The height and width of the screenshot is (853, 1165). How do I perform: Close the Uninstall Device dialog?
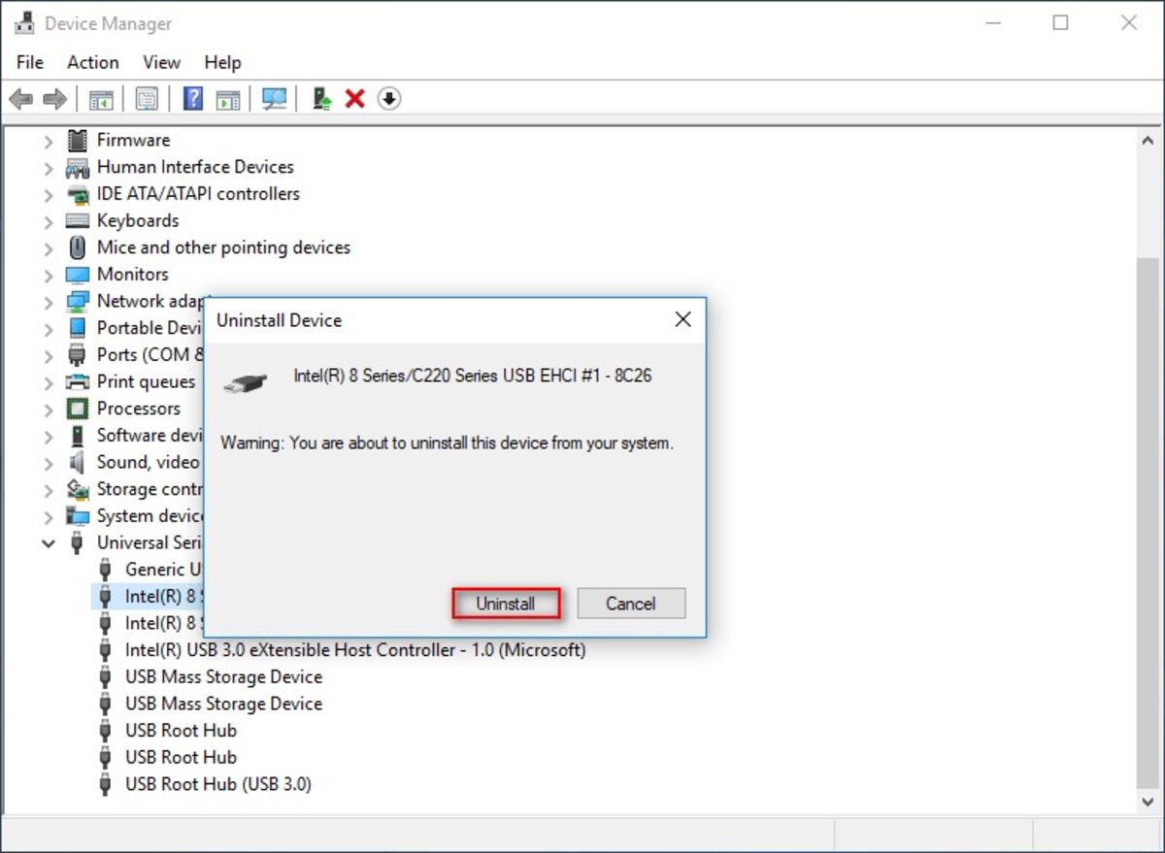pyautogui.click(x=682, y=319)
